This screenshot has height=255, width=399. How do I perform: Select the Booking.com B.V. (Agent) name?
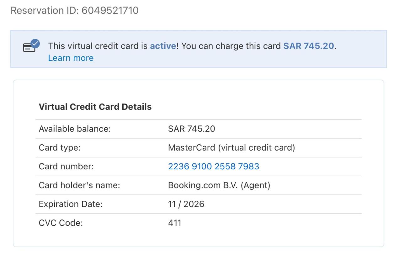click(x=219, y=185)
